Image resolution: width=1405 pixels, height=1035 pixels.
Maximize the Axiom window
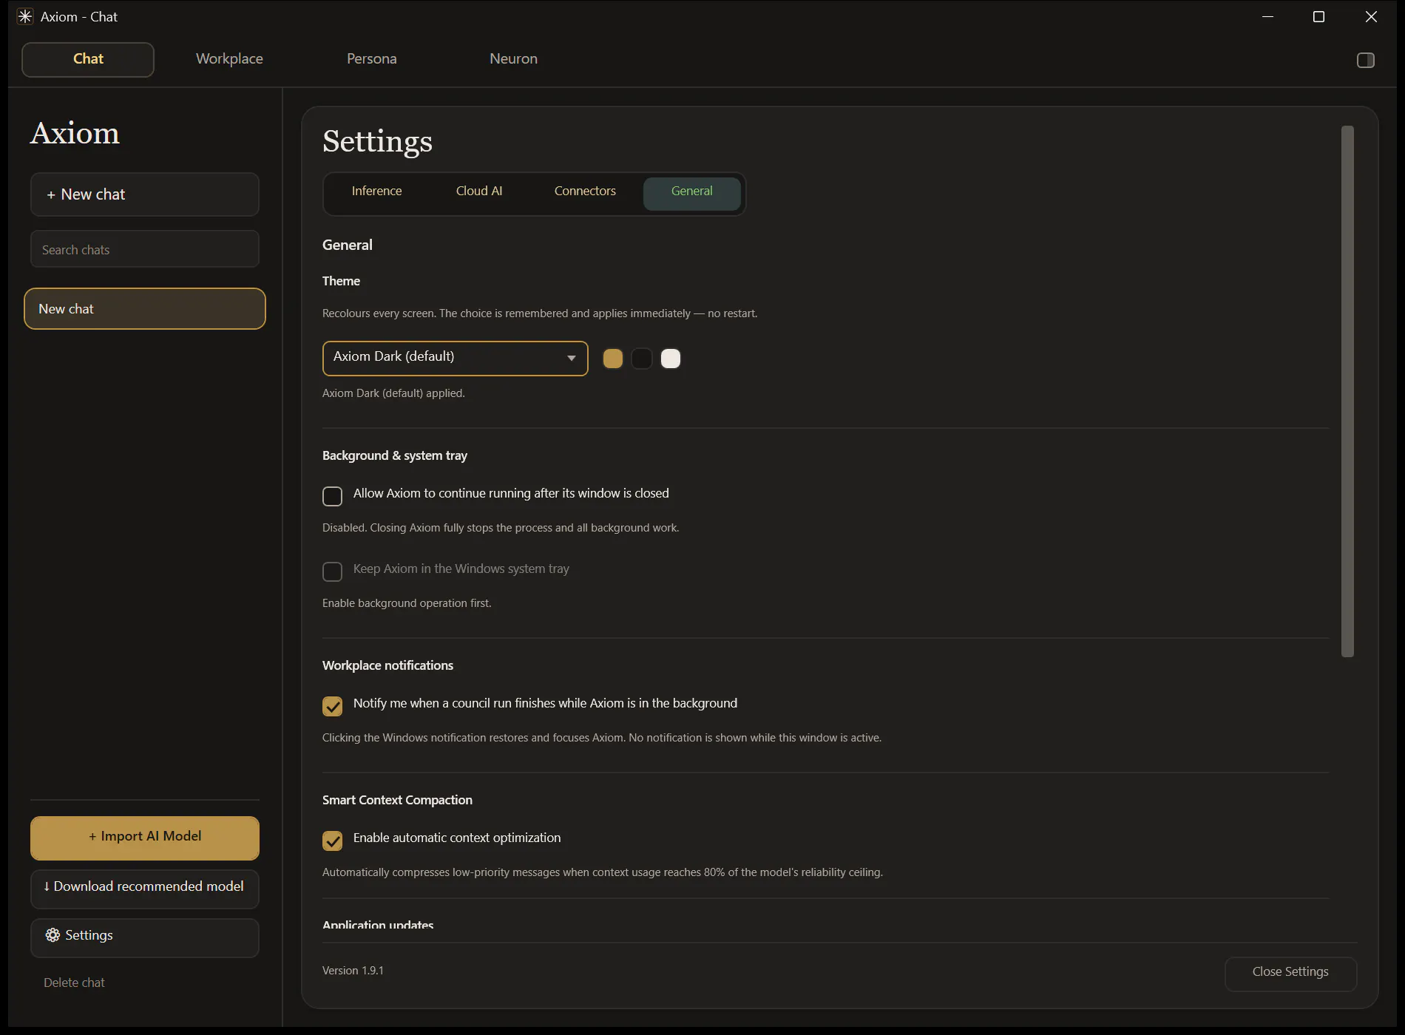point(1318,16)
